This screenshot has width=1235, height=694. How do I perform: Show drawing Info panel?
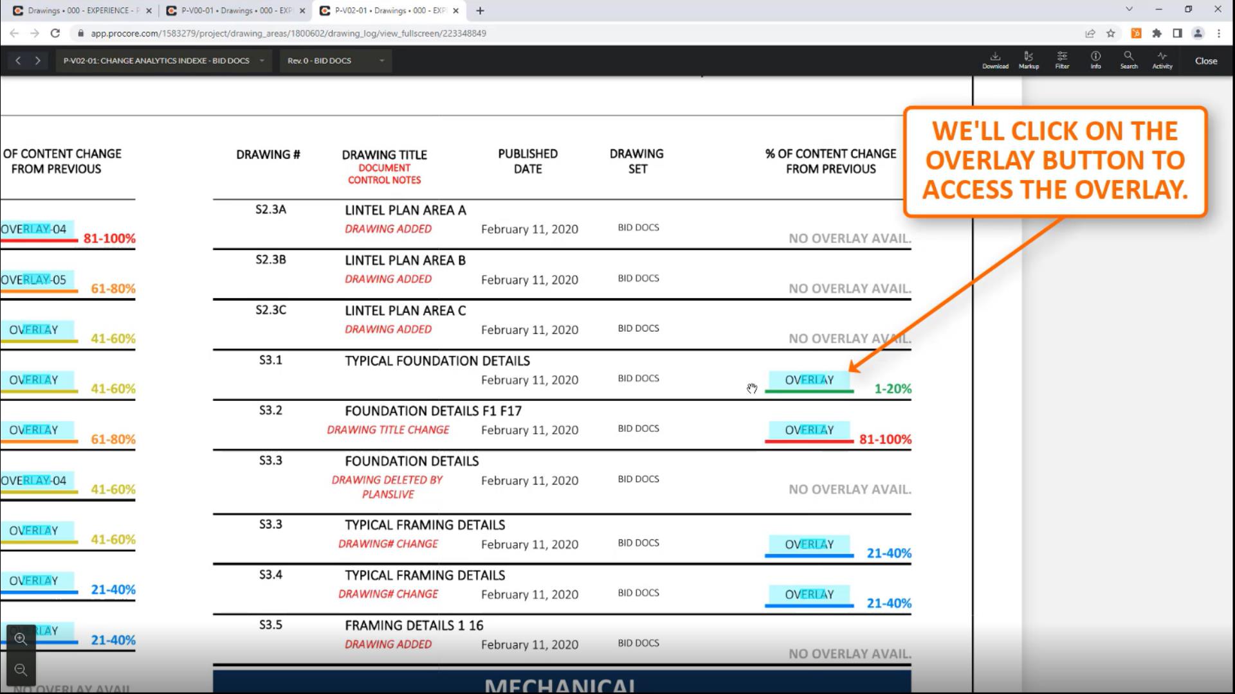1095,60
